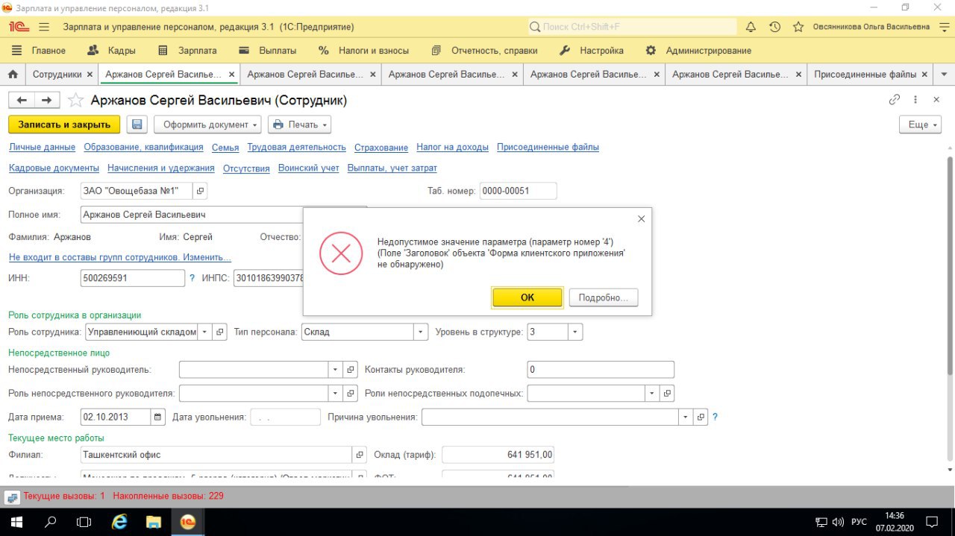Click the Таб. номер field
The width and height of the screenshot is (955, 536).
(519, 191)
